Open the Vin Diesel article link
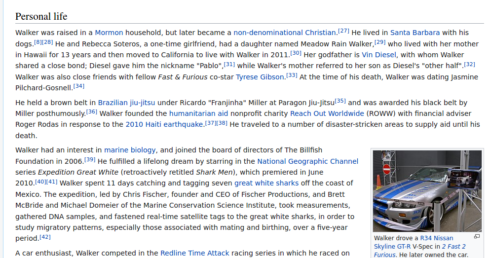Viewport: 489px width, 258px height. (379, 55)
